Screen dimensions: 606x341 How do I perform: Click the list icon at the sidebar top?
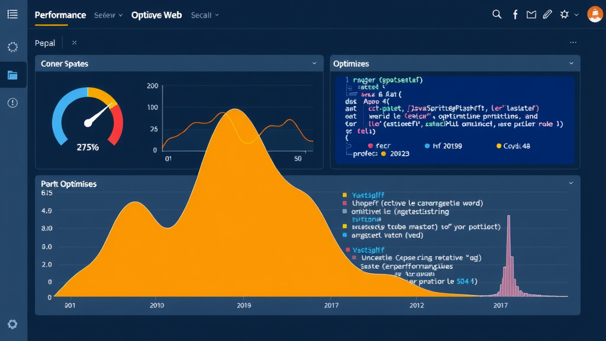(12, 14)
